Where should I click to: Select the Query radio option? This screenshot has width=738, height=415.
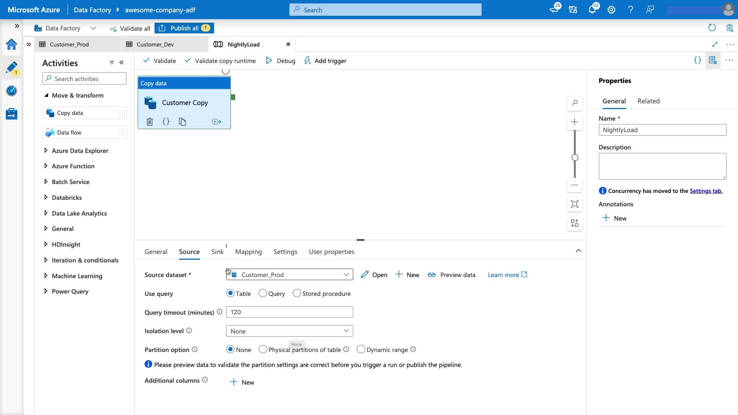(263, 294)
